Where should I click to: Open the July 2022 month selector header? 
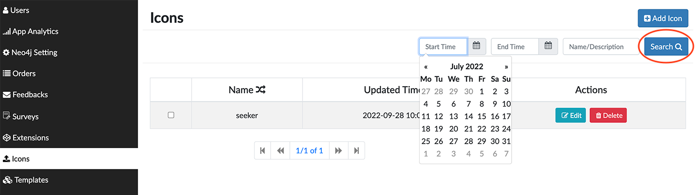[x=467, y=67]
